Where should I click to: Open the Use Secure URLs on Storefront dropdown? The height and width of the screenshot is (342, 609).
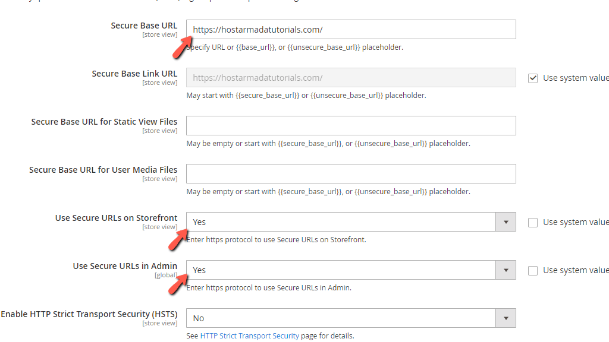(x=351, y=222)
